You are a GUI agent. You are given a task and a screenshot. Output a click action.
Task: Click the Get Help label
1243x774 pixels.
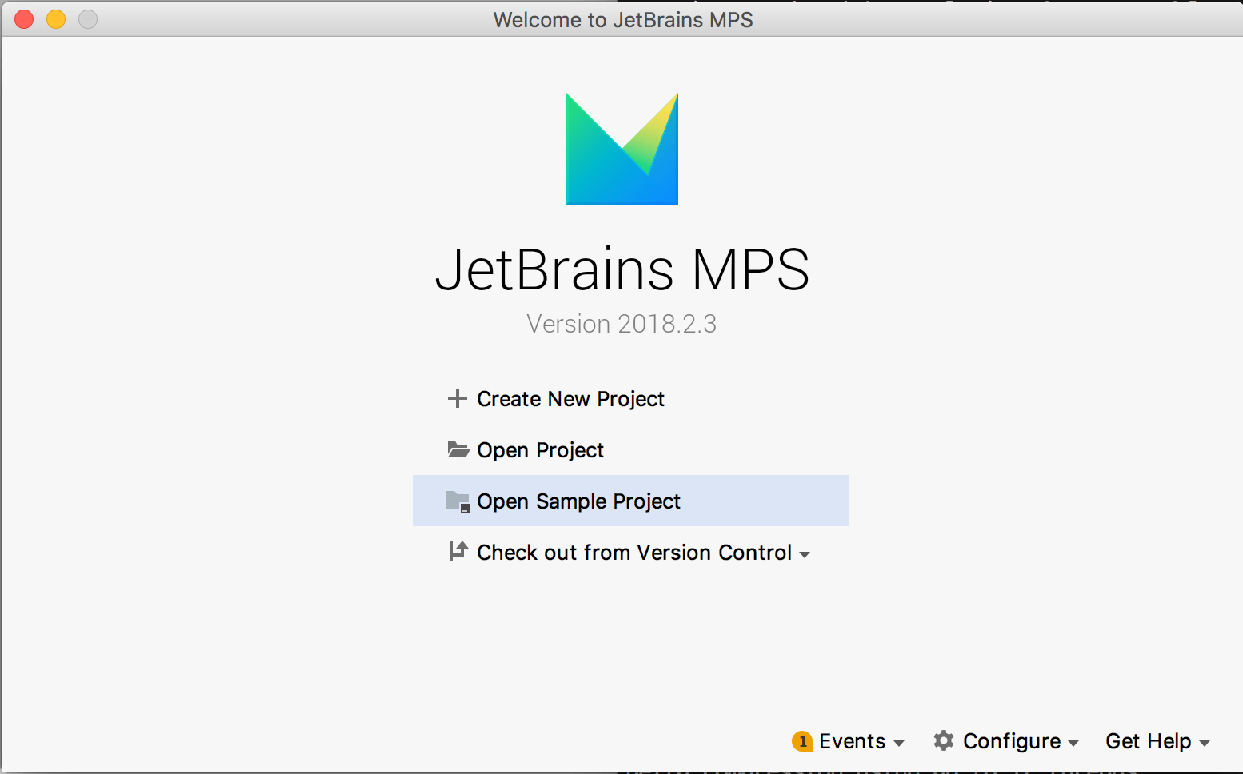pyautogui.click(x=1148, y=741)
